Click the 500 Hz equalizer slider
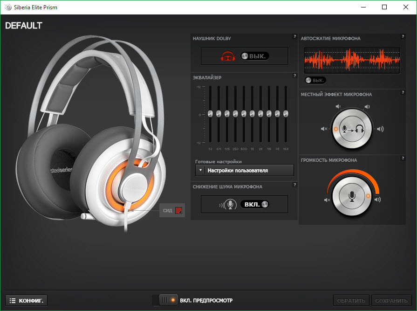417x311 pixels. (244, 114)
